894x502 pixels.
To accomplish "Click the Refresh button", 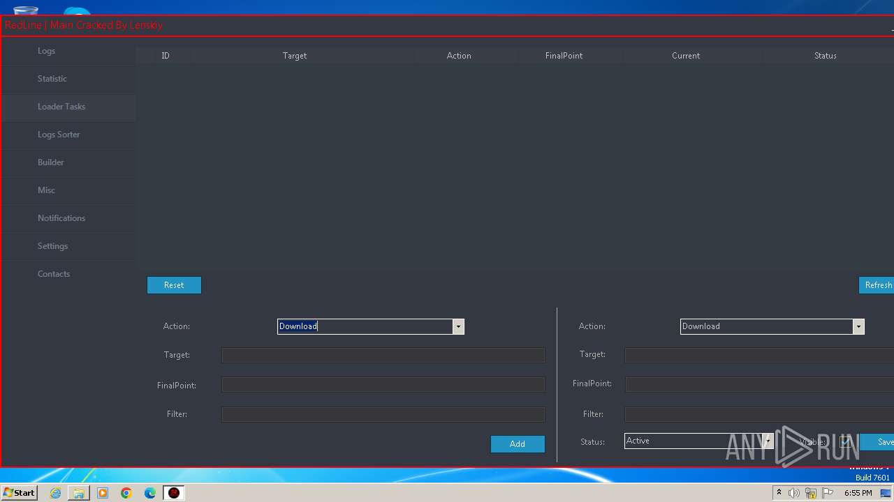I will click(x=877, y=285).
